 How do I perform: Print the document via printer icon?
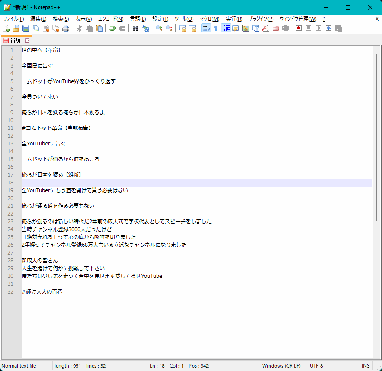(x=66, y=28)
